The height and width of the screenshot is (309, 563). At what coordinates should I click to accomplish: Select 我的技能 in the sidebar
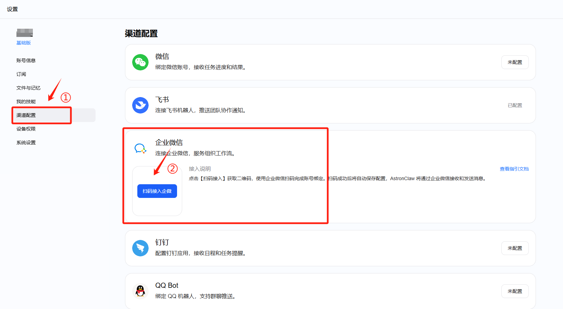(x=26, y=102)
